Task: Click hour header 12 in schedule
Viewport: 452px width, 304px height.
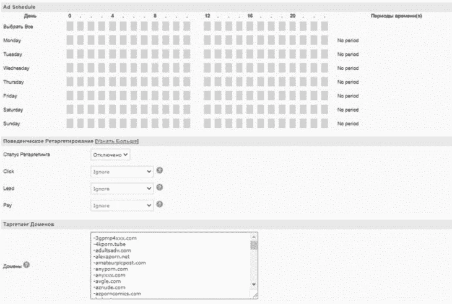Action: coord(207,16)
